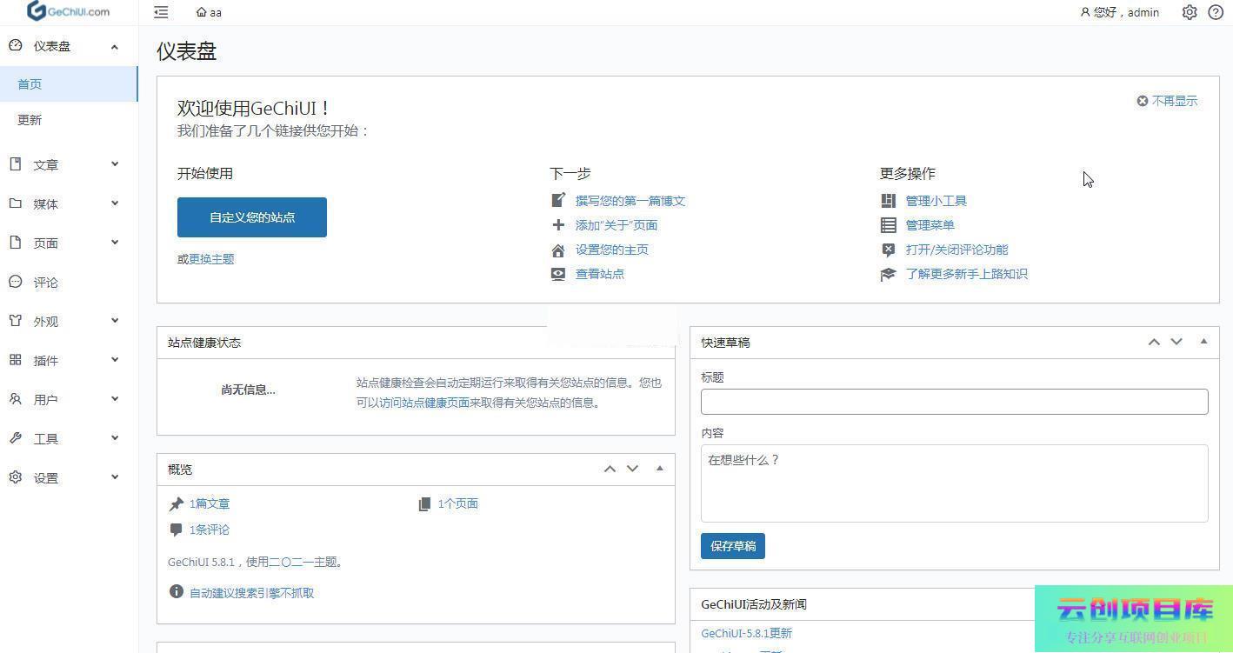Expand the 文章 sidebar submenu
Image resolution: width=1233 pixels, height=653 pixels.
pyautogui.click(x=114, y=164)
